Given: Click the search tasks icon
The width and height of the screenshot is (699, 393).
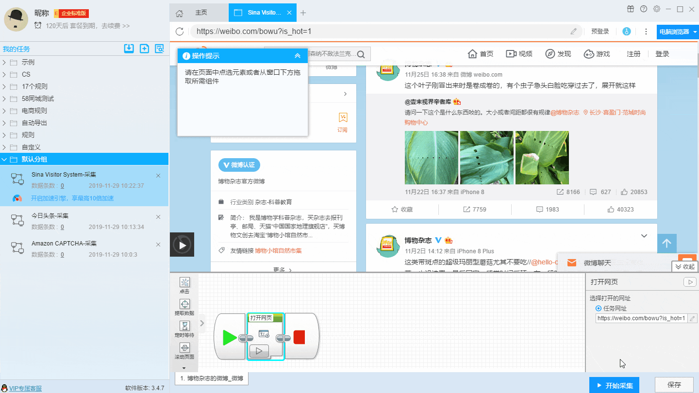Looking at the screenshot, I should click(159, 48).
